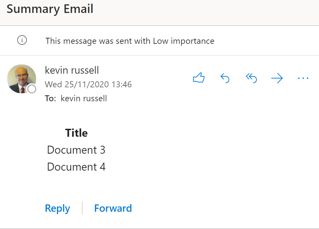Click the Reply arrow icon
The height and width of the screenshot is (229, 319).
tap(225, 78)
